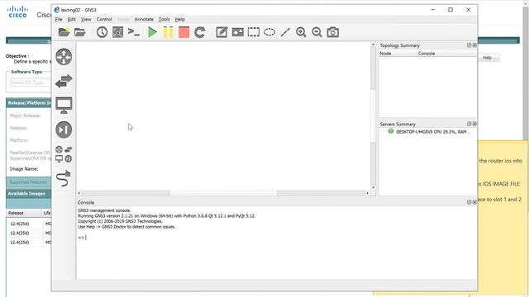
Task: Select Draw an ellipse tool
Action: [269, 32]
